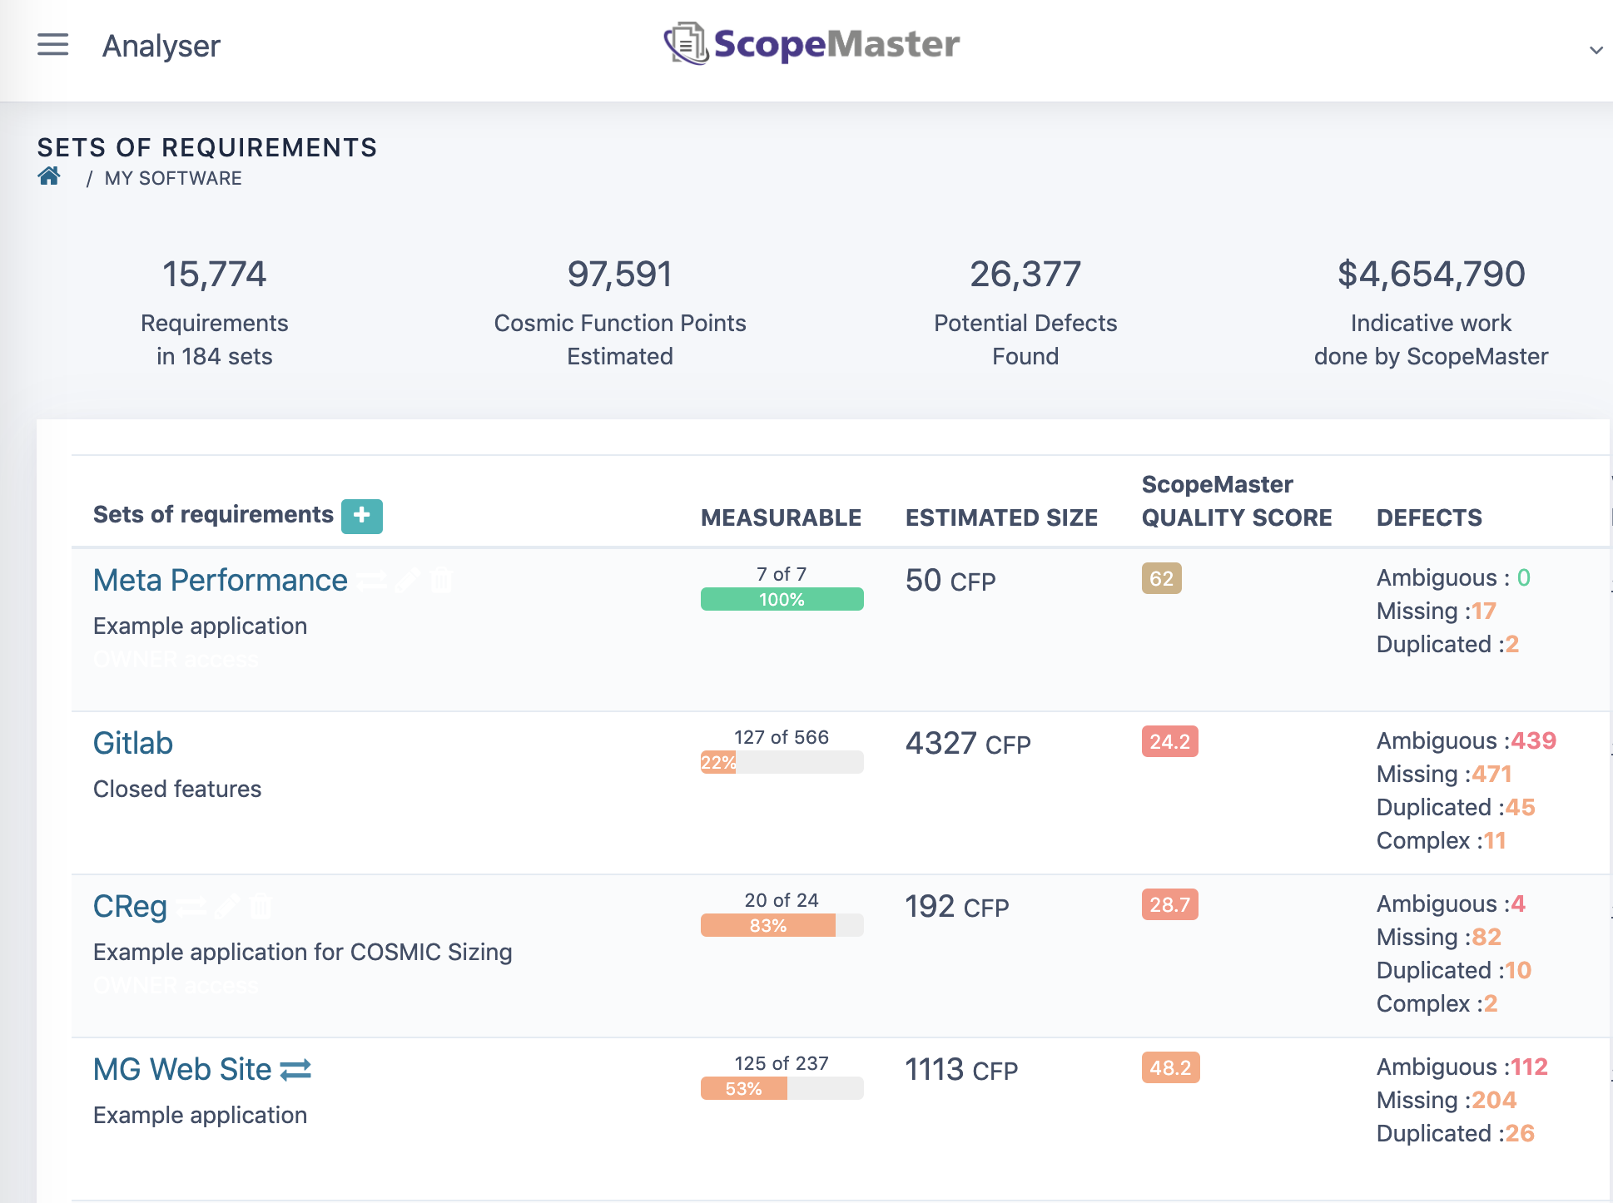Click the '1113 CFP' estimated size

pos(961,1070)
